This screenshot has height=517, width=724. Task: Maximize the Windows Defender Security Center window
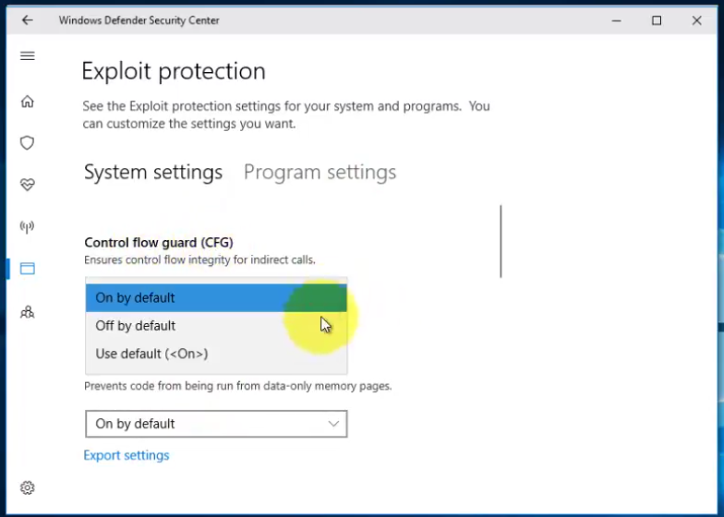[657, 20]
